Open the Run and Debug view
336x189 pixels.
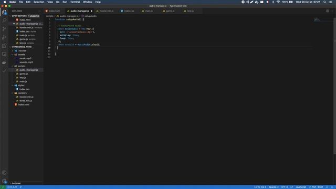pos(4,37)
